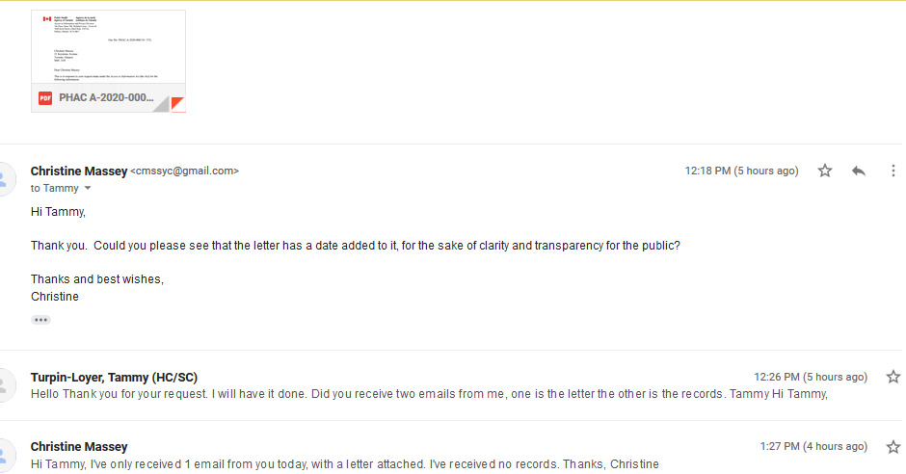Click the reply arrow icon
This screenshot has height=474, width=906.
click(x=859, y=171)
